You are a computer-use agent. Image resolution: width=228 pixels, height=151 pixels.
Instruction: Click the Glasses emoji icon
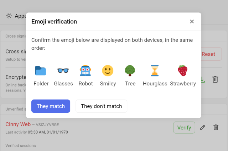pos(63,71)
